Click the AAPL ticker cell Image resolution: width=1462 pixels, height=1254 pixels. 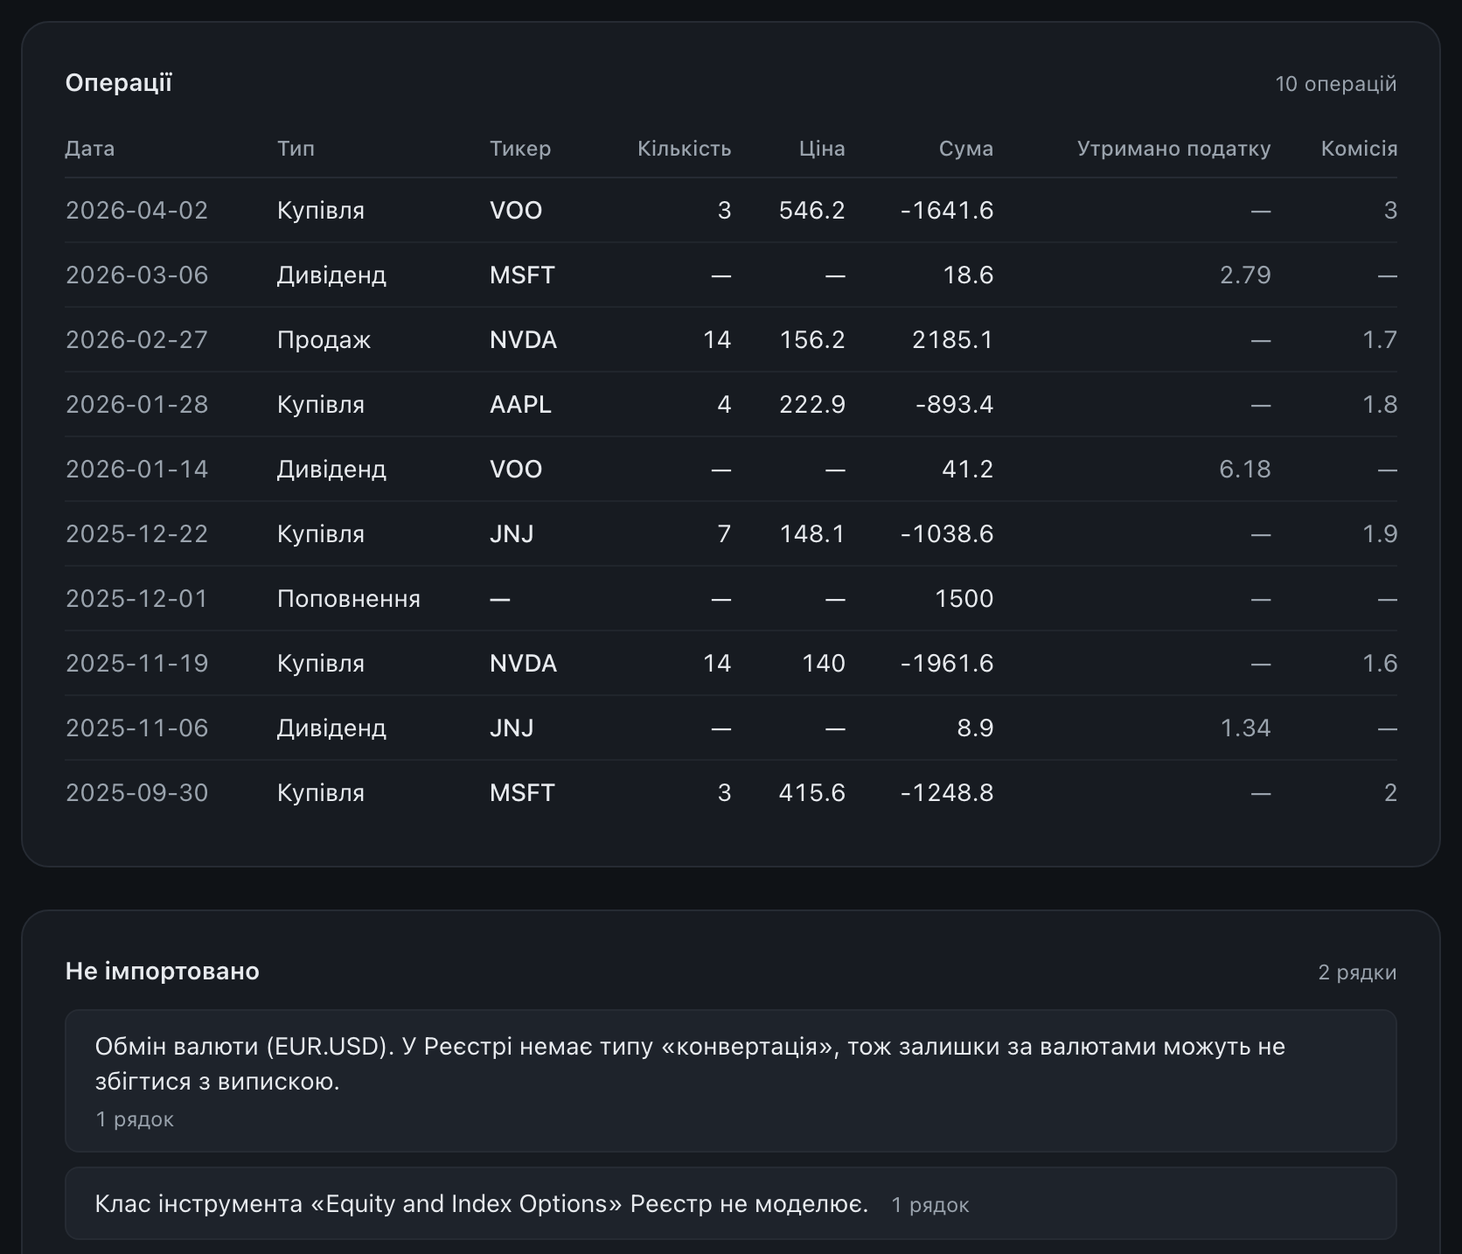(x=520, y=405)
